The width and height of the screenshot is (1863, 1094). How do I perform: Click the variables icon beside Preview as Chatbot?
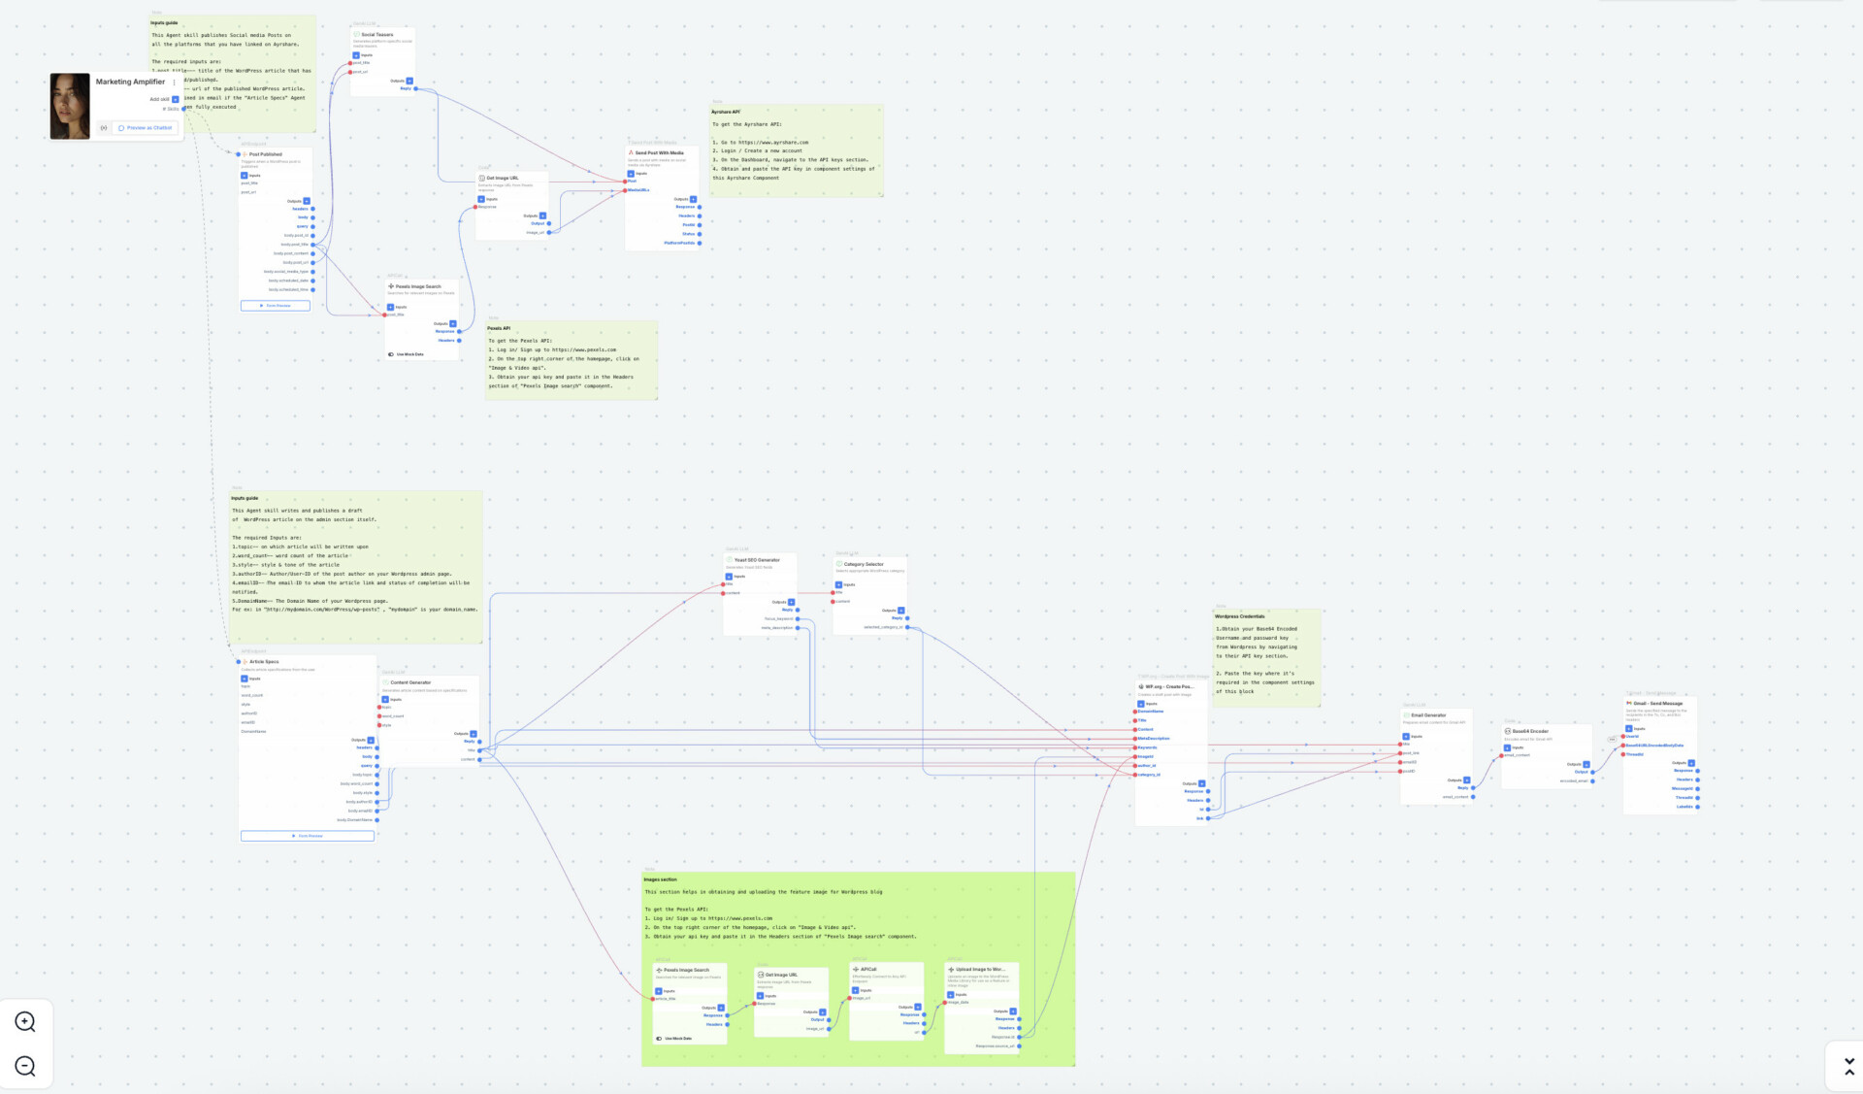104,127
